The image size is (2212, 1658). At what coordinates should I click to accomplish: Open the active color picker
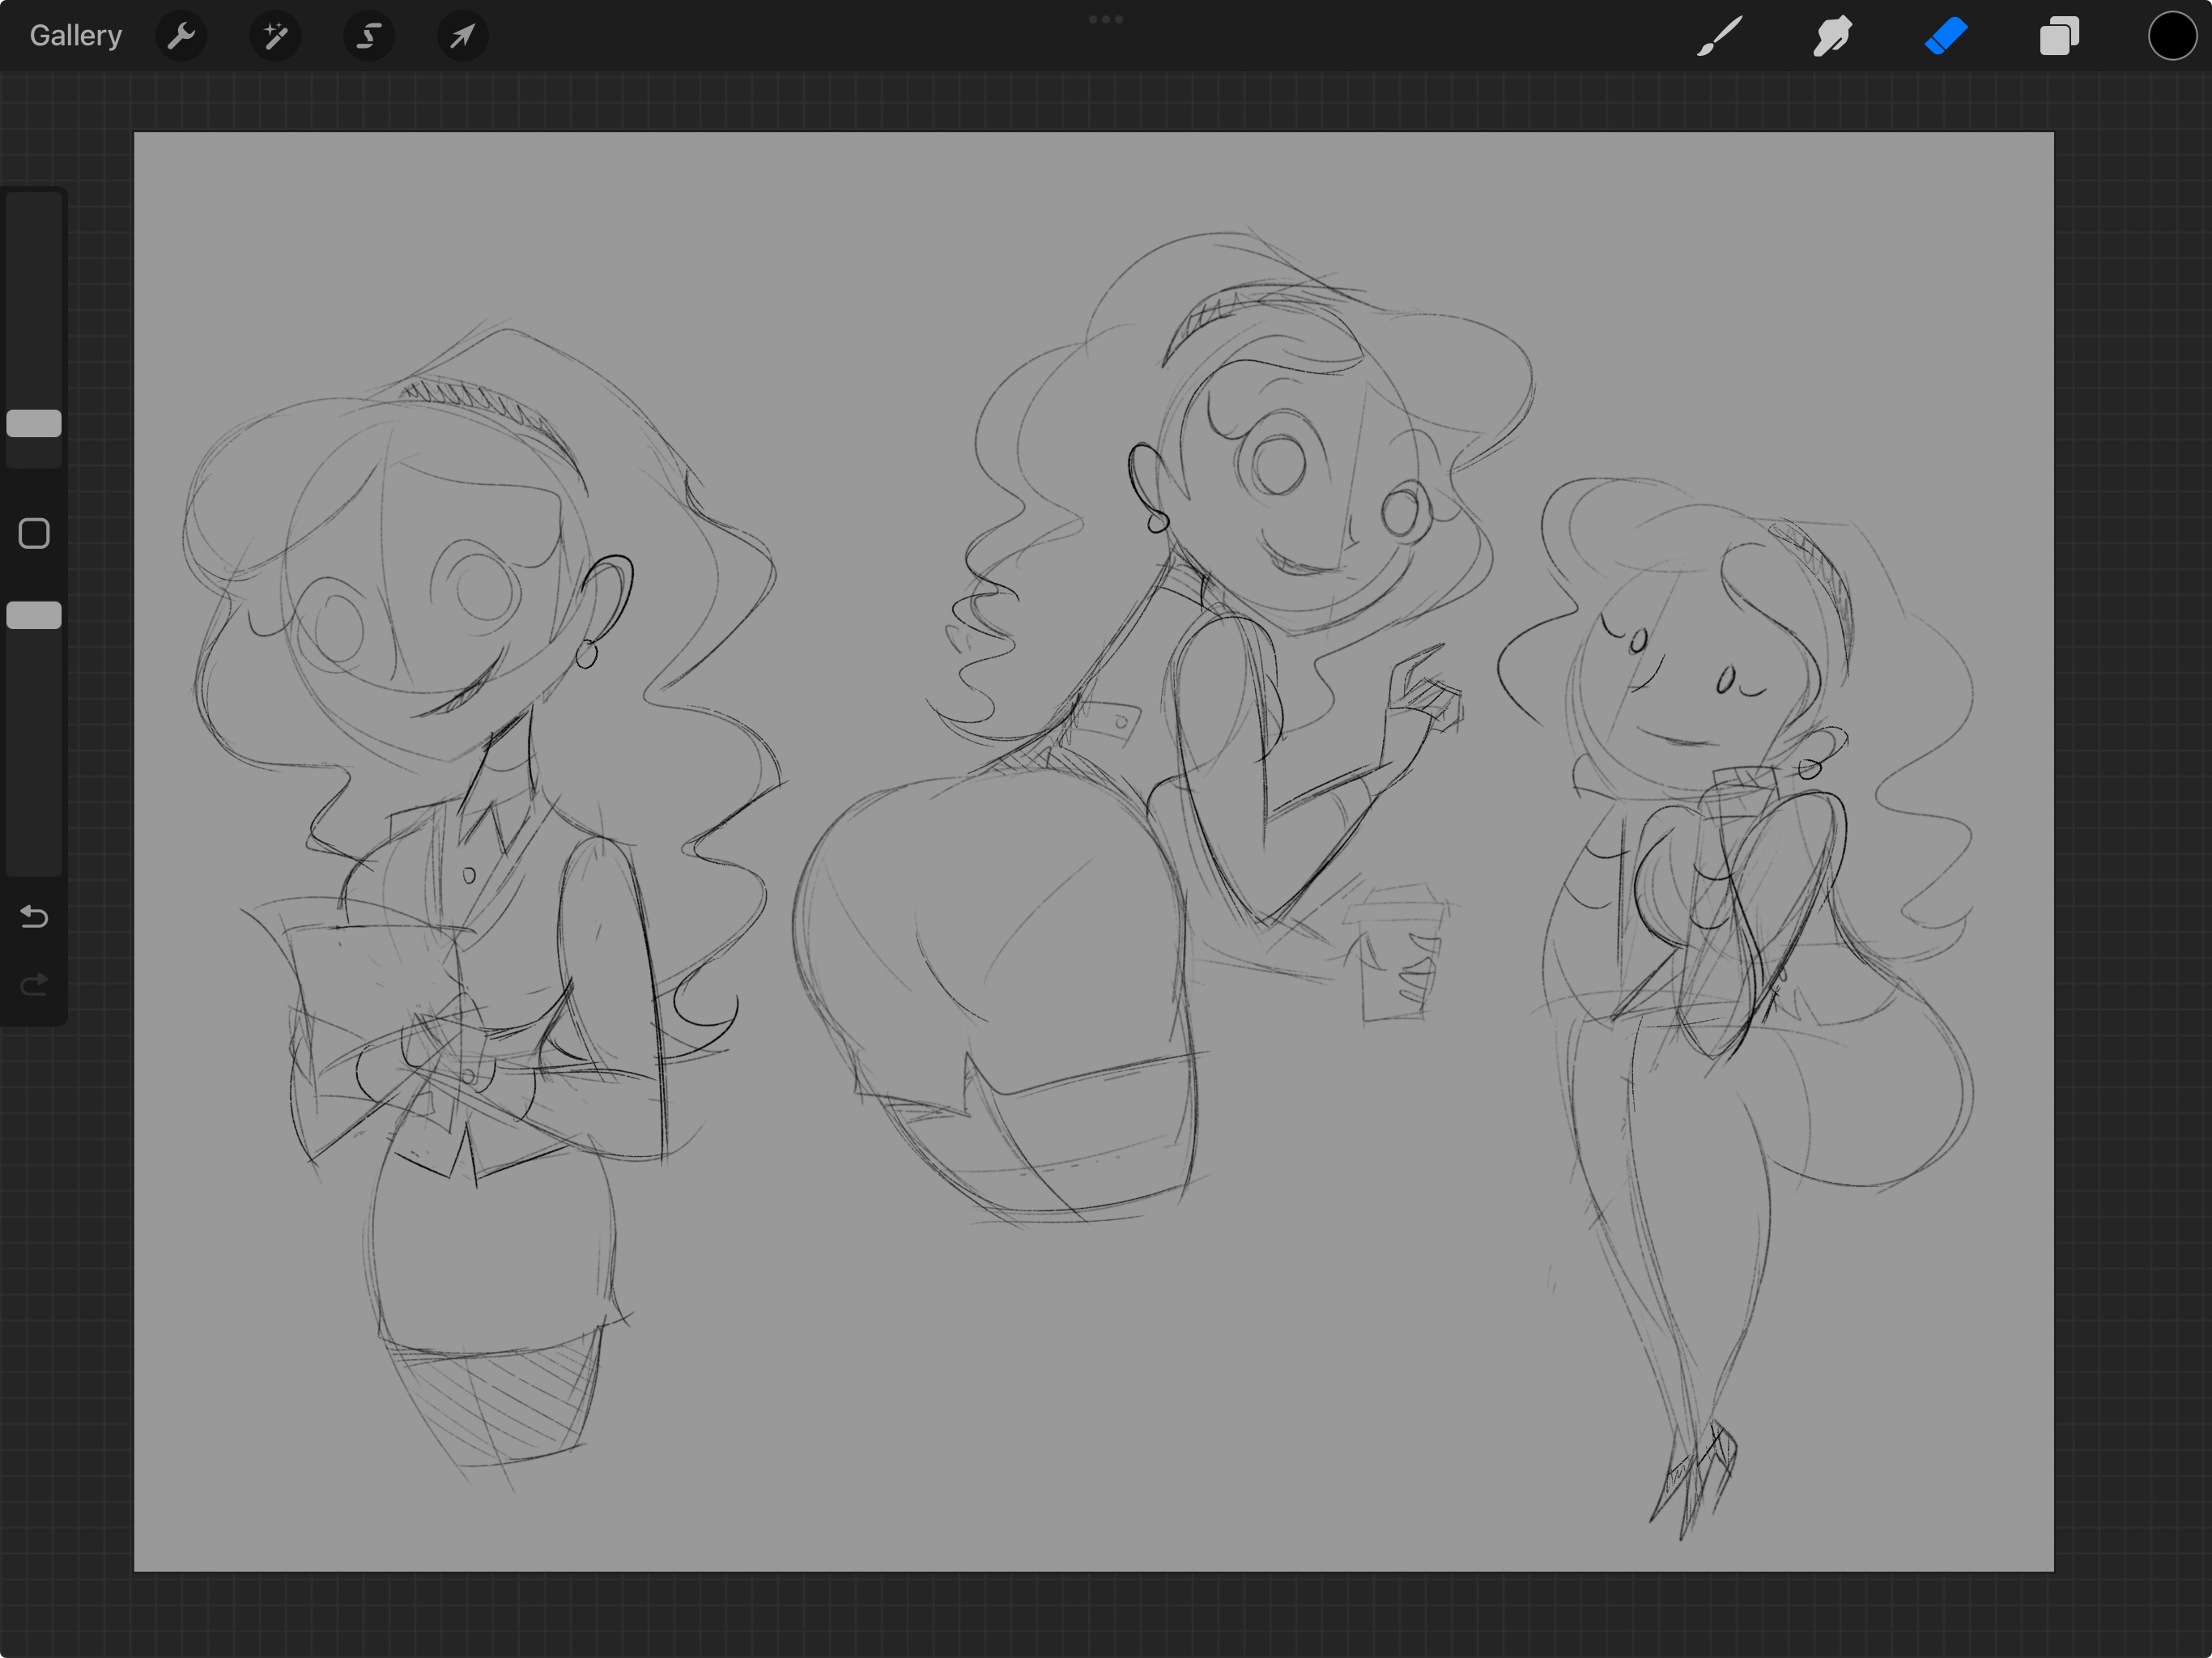coord(2172,36)
